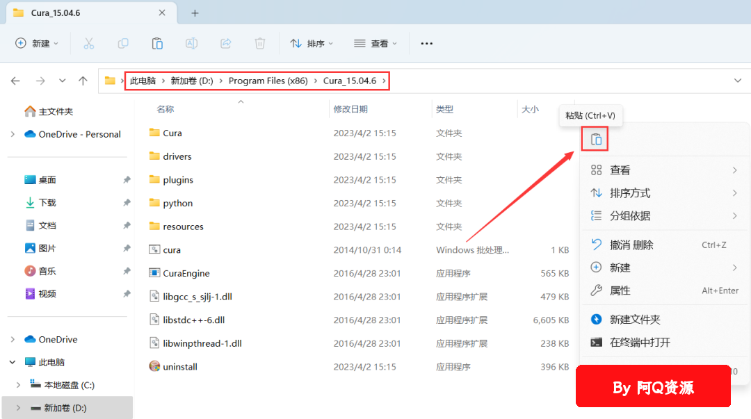Click the Delete trash icon in toolbar
Image resolution: width=751 pixels, height=419 pixels.
pos(259,44)
